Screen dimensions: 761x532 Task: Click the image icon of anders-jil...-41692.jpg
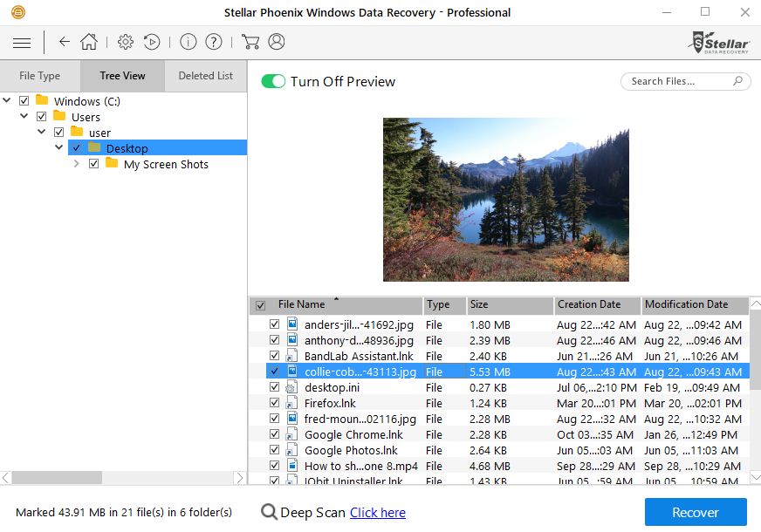tap(291, 324)
